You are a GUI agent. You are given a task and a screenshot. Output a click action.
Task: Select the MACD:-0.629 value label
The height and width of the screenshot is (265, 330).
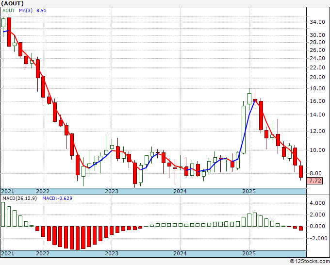[57, 199]
